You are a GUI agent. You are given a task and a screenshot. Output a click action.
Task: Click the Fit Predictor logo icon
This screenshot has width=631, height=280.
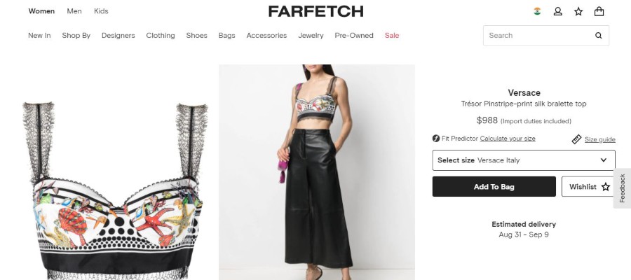tap(436, 139)
